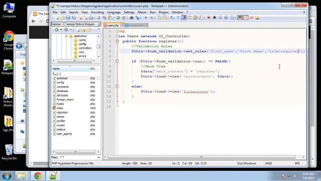Viewport: 321px width, 181px height.
Task: Click the Cut scissors icon
Action: pos(99,18)
